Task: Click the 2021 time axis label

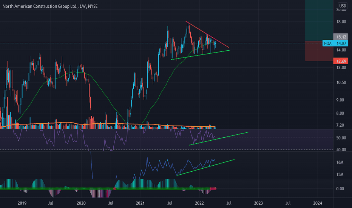Action: click(140, 203)
